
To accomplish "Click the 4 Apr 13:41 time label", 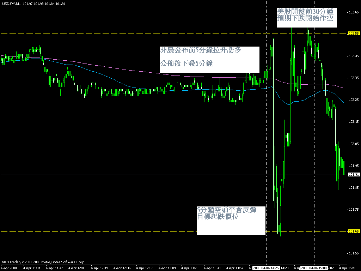I will click(212, 268).
